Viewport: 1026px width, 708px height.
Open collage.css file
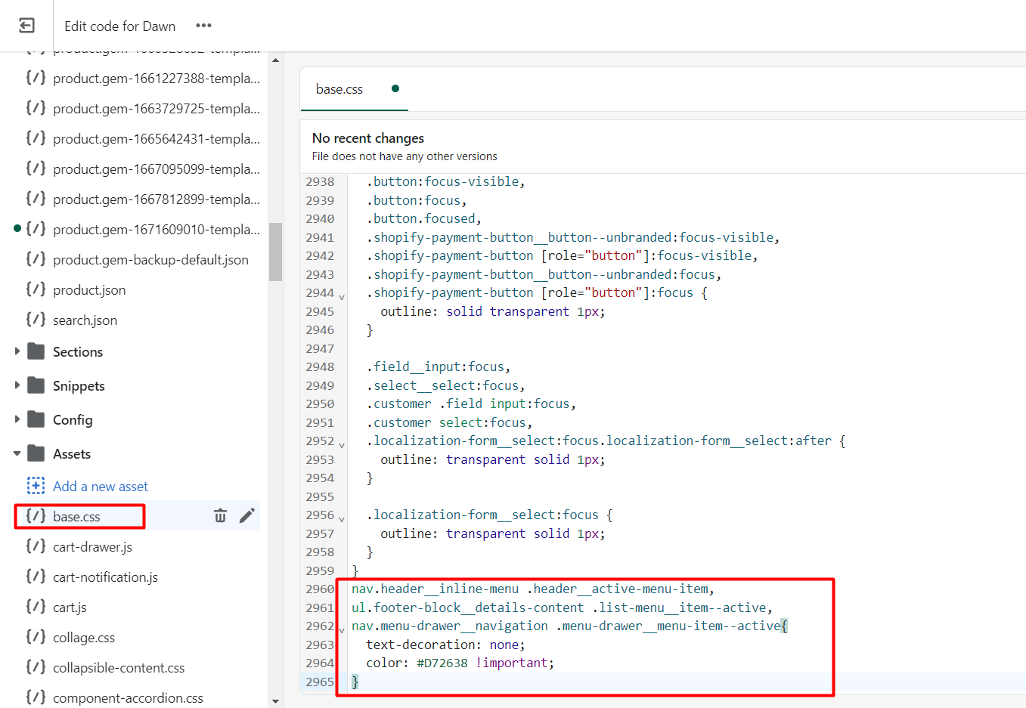point(84,637)
